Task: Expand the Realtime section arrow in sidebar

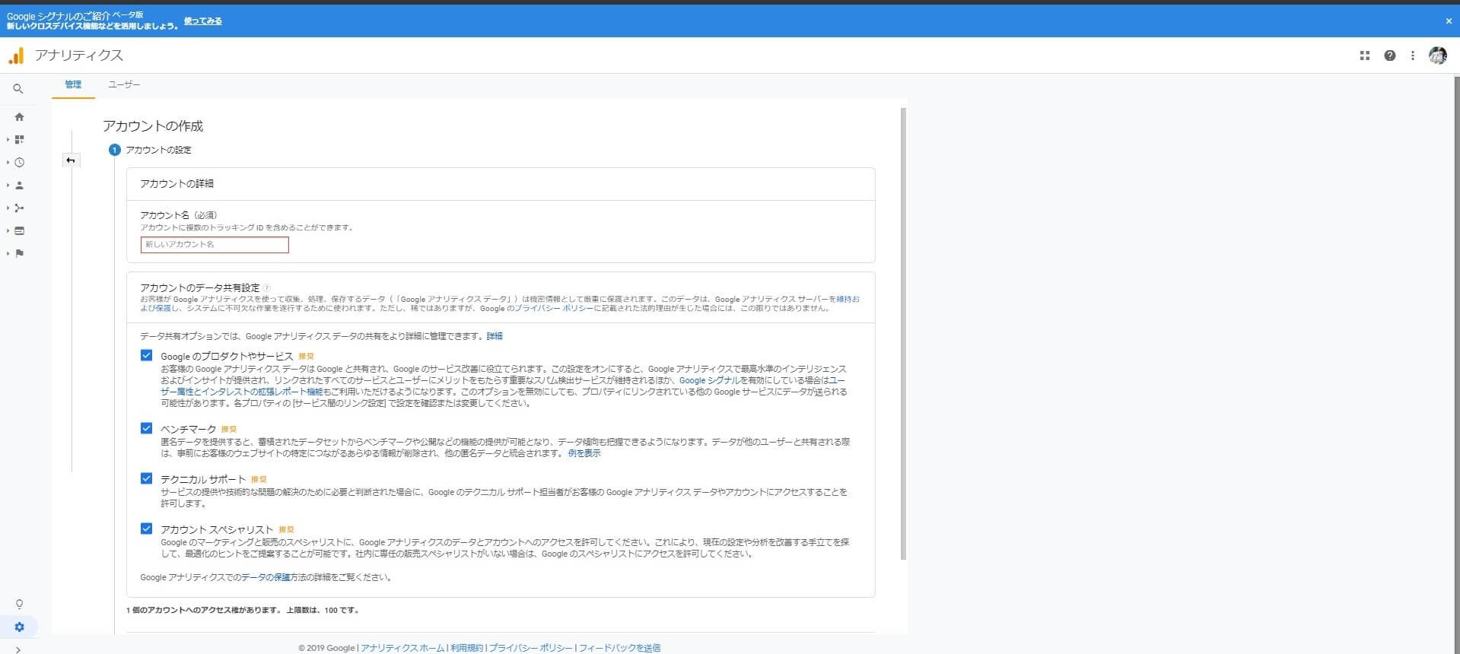Action: coord(8,163)
